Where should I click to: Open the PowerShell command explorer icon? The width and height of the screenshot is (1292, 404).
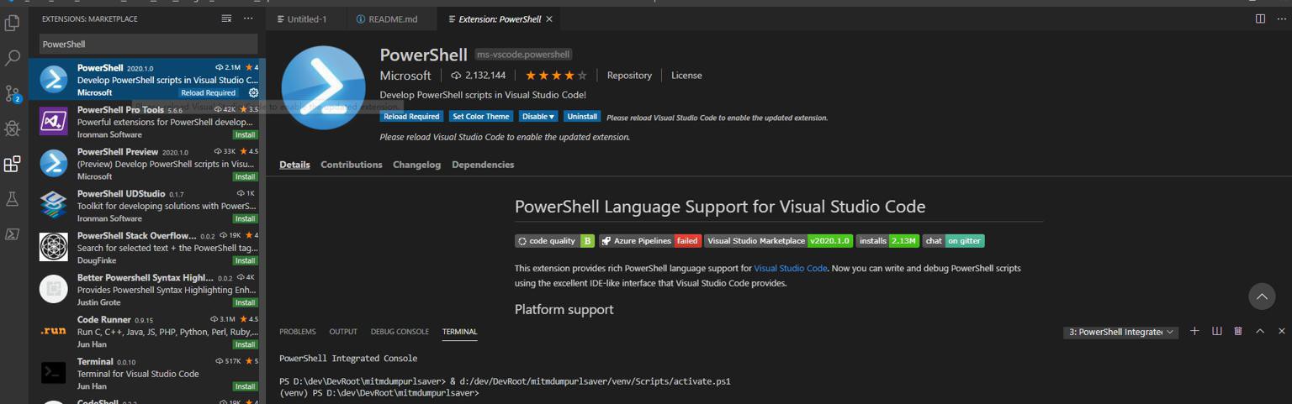click(13, 234)
